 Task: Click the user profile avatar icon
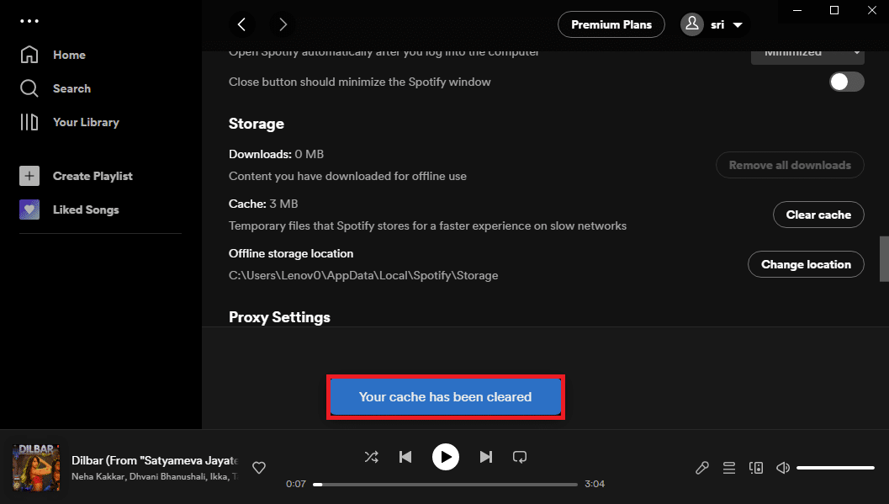(x=692, y=24)
